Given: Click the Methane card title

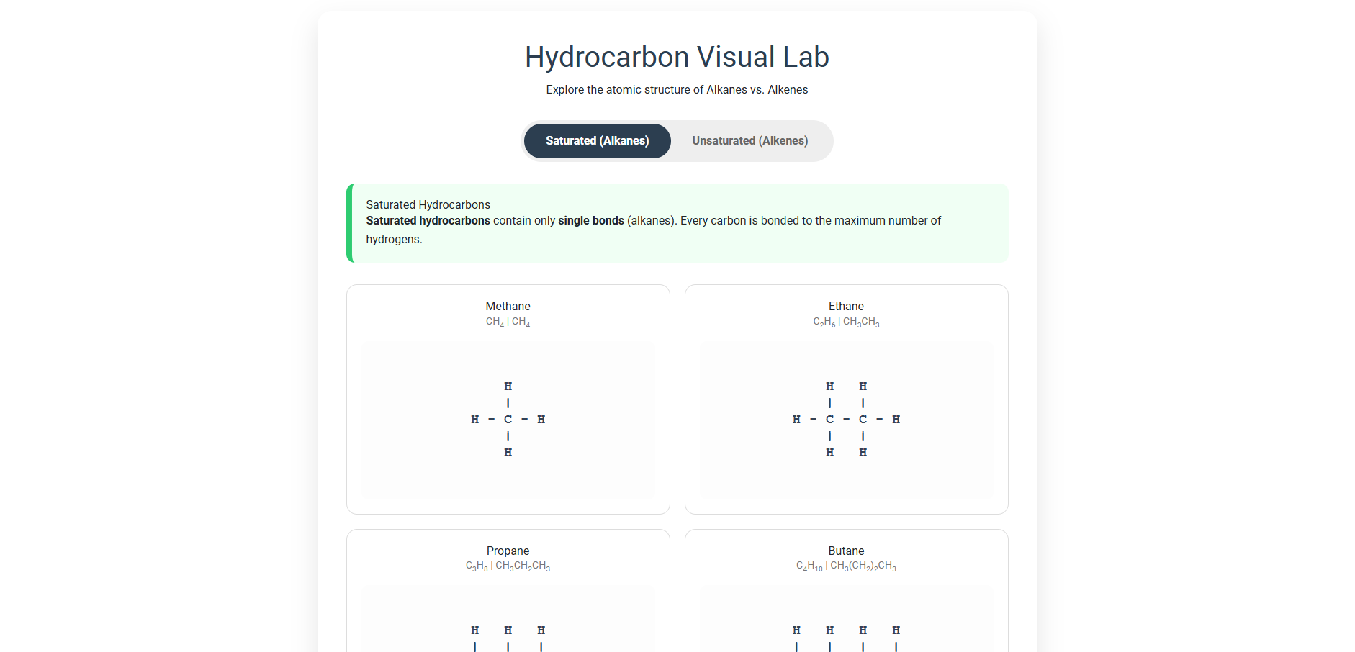Looking at the screenshot, I should coord(508,306).
